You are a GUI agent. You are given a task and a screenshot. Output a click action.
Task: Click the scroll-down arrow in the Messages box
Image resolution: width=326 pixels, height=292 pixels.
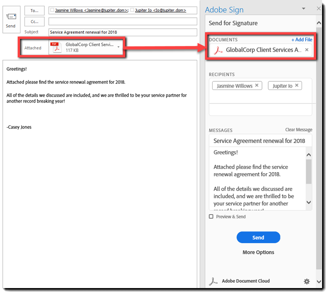point(309,202)
